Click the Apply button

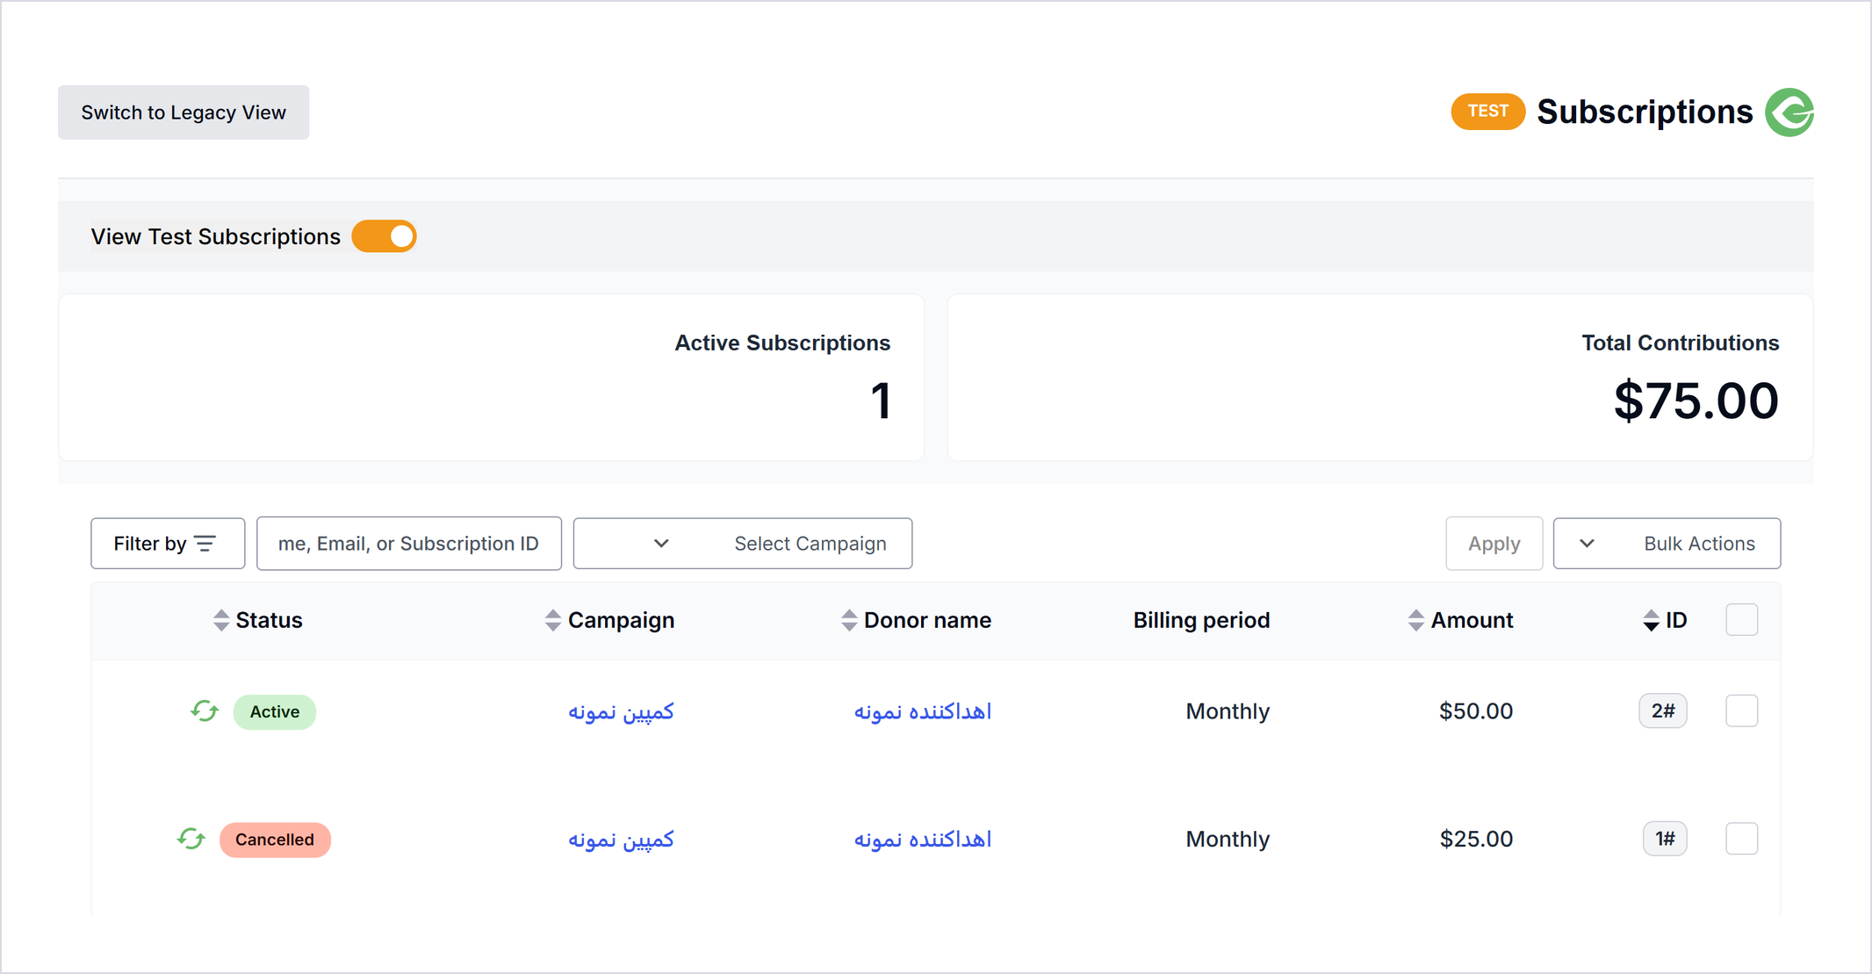click(1494, 544)
